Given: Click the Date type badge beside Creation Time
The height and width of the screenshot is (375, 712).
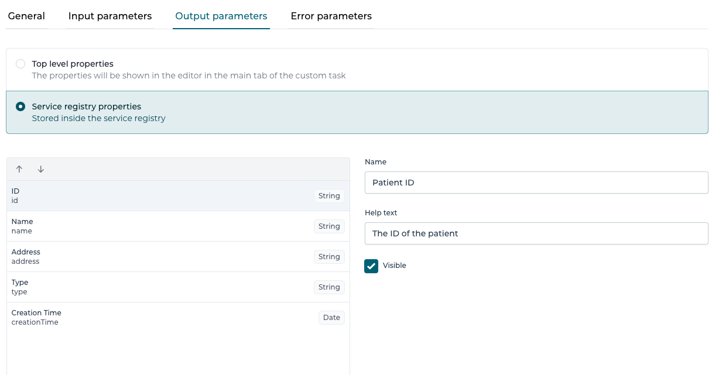Looking at the screenshot, I should point(331,317).
